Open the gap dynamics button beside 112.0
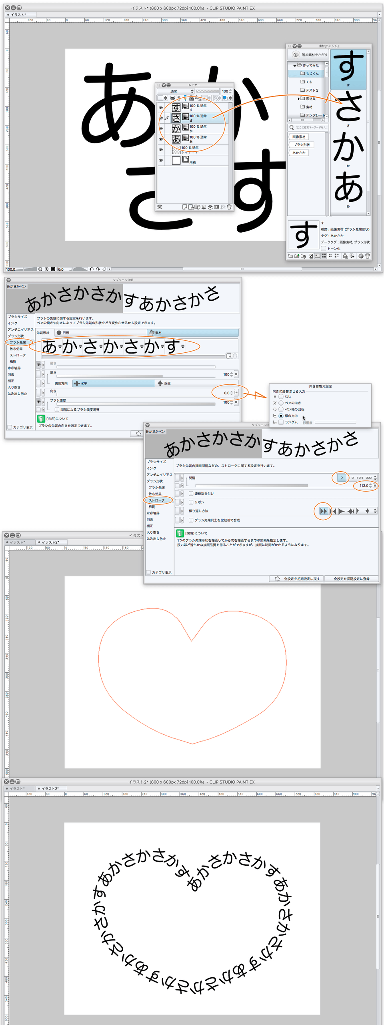 coord(375,486)
